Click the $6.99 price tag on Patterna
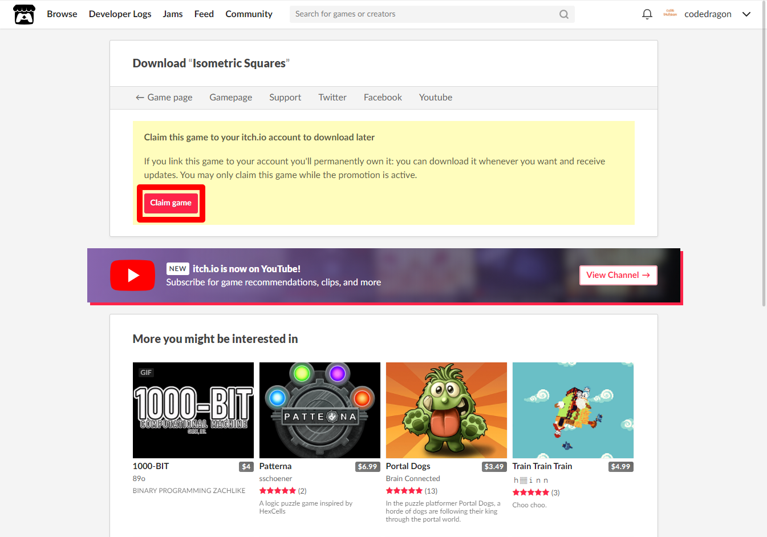 [368, 467]
